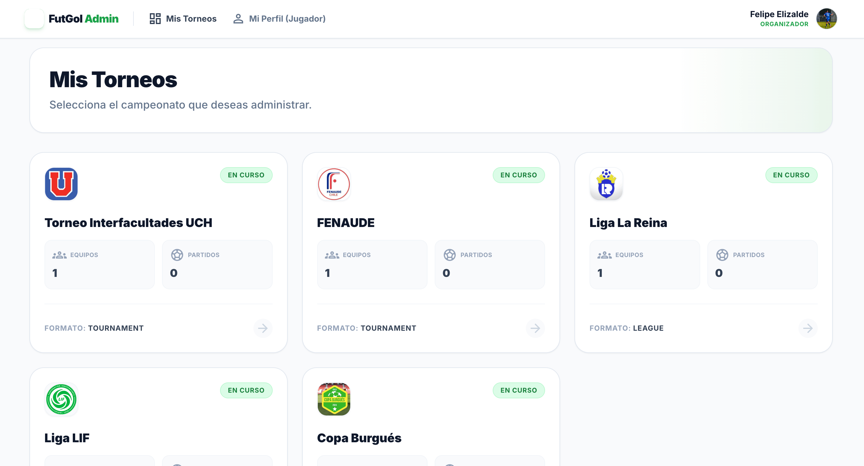Open FENAUDE tournament via its arrow button

pyautogui.click(x=535, y=328)
